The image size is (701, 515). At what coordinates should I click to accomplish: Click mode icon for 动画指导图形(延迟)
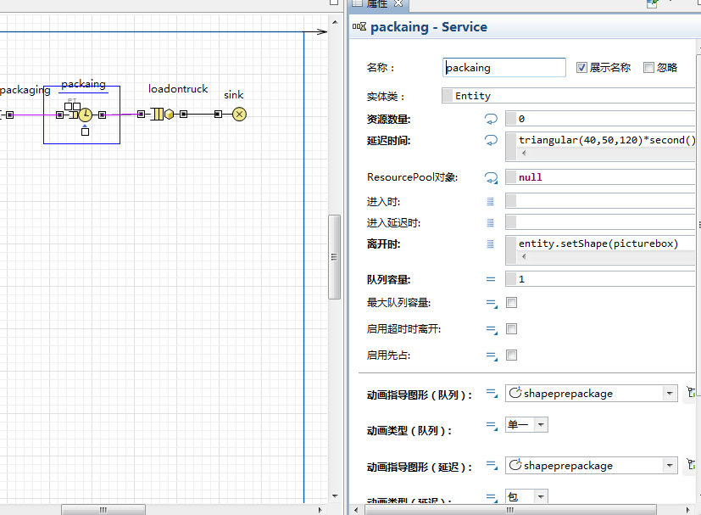tap(492, 465)
